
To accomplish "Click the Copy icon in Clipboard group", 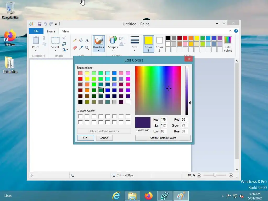I will pyautogui.click(x=44, y=44).
